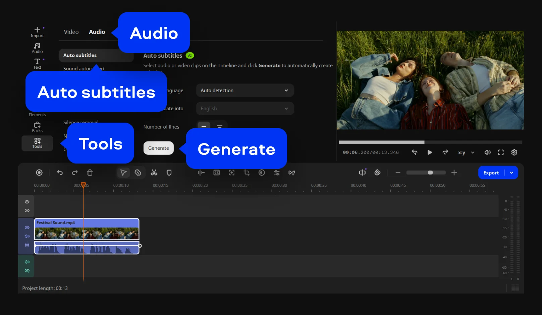Click the Generate button
Image resolution: width=542 pixels, height=315 pixels.
click(x=159, y=148)
